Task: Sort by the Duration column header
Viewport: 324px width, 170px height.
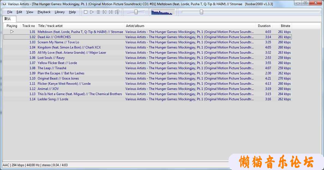Action: click(264, 26)
